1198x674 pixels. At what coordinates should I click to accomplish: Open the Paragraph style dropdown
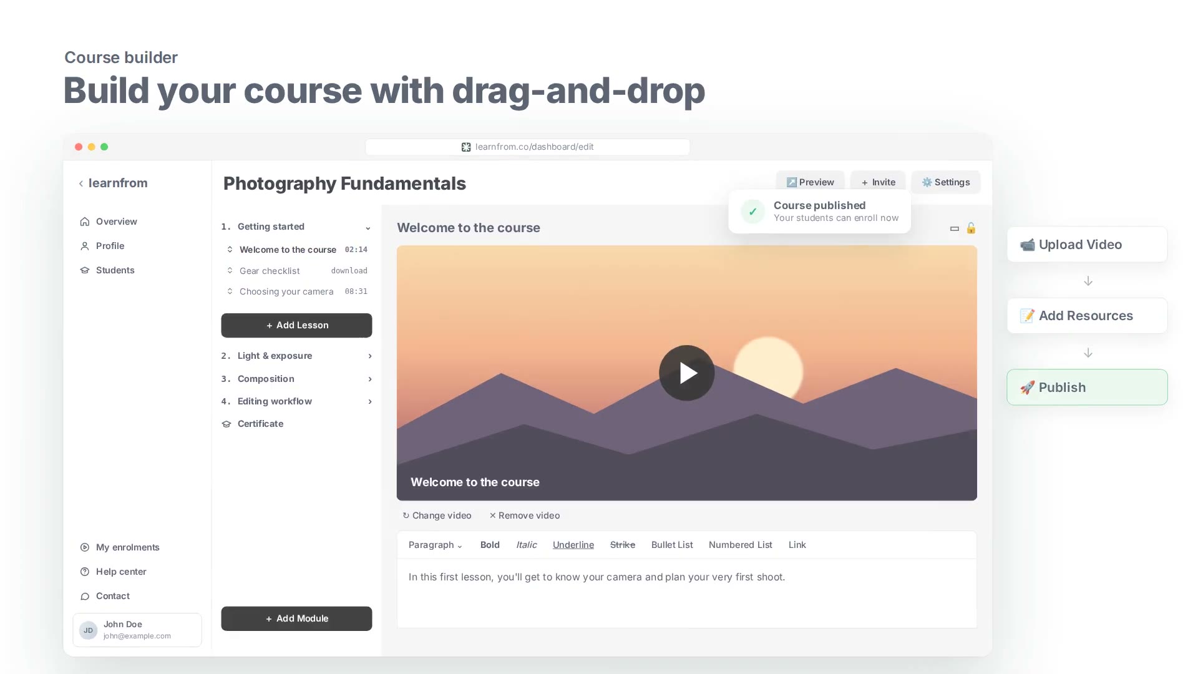[x=435, y=545]
